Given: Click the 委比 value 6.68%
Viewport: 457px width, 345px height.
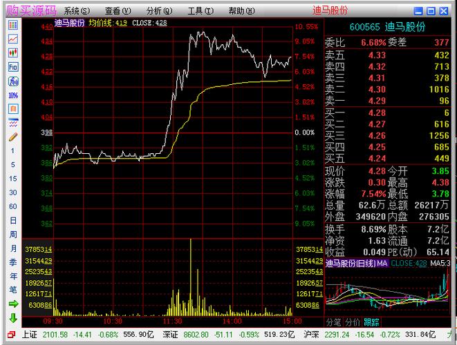Looking at the screenshot, I should coord(373,43).
